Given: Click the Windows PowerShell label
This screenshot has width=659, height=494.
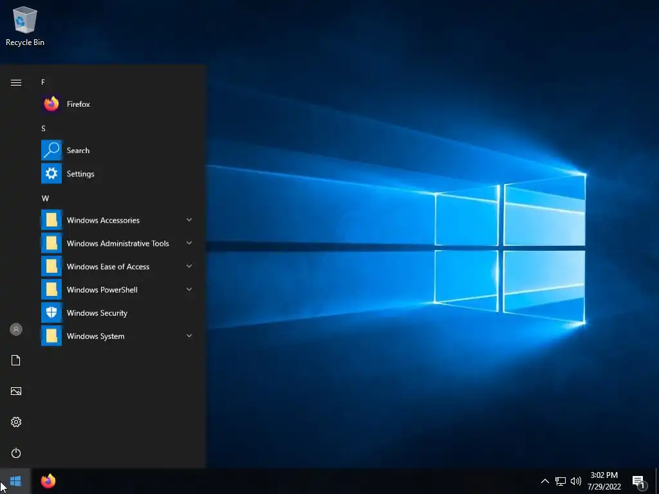Looking at the screenshot, I should pos(102,290).
